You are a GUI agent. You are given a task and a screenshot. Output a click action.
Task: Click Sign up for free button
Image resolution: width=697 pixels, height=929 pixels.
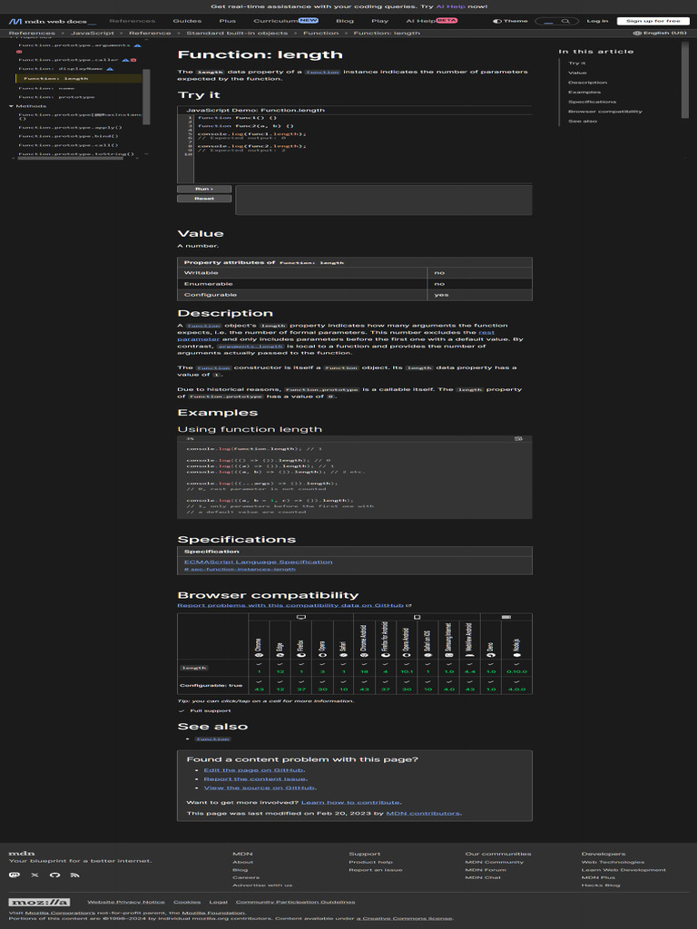(x=653, y=21)
